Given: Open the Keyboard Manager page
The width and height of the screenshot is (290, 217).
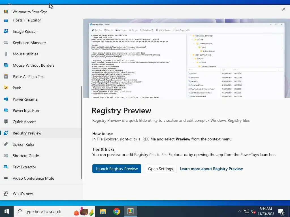Looking at the screenshot, I should 41,43.
